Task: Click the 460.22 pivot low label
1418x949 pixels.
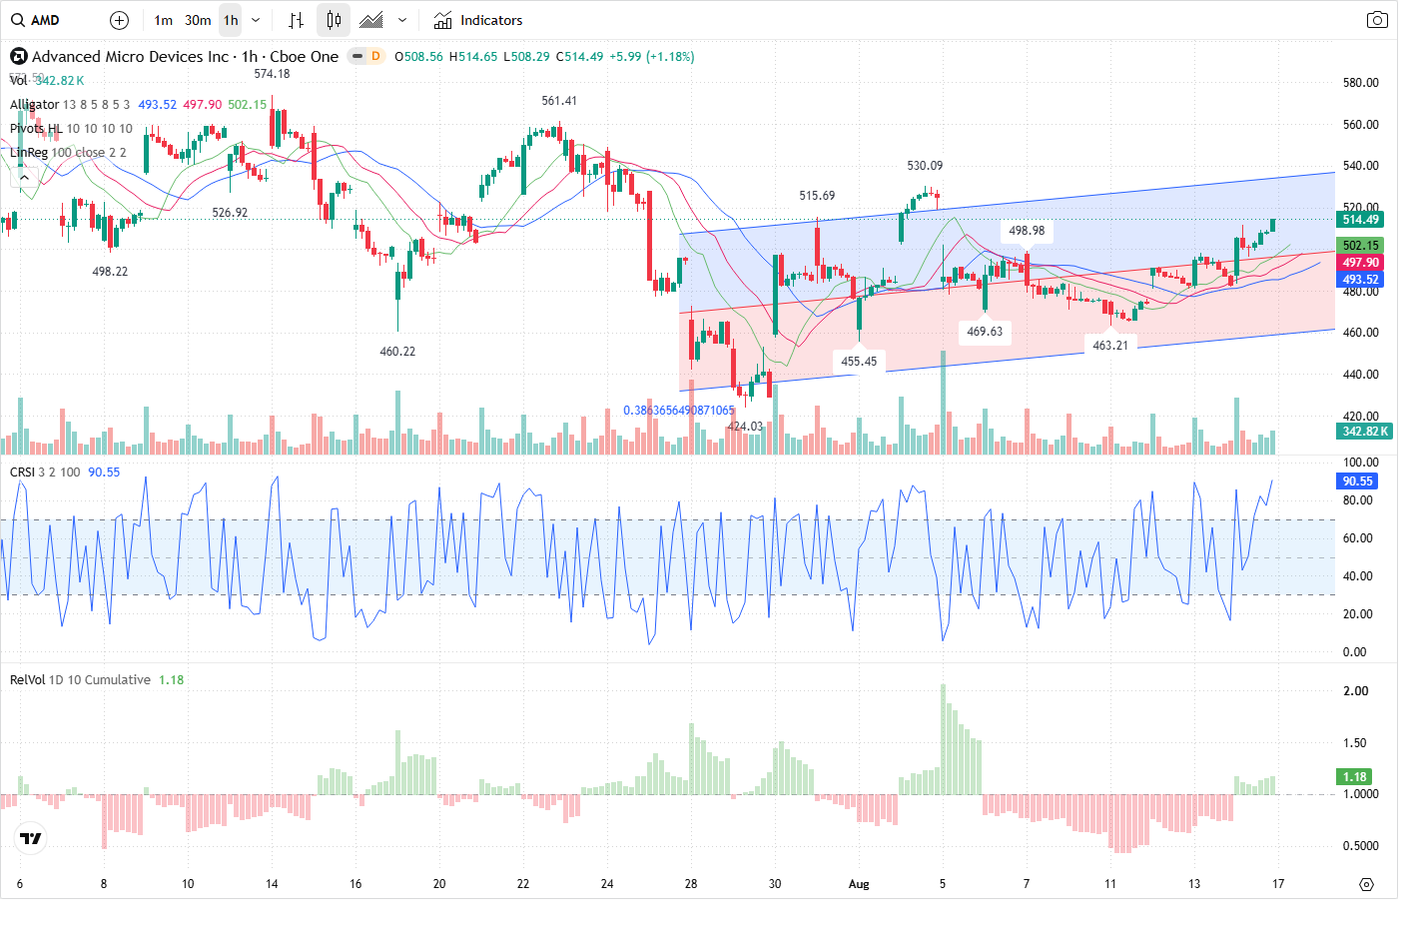Action: 397,352
